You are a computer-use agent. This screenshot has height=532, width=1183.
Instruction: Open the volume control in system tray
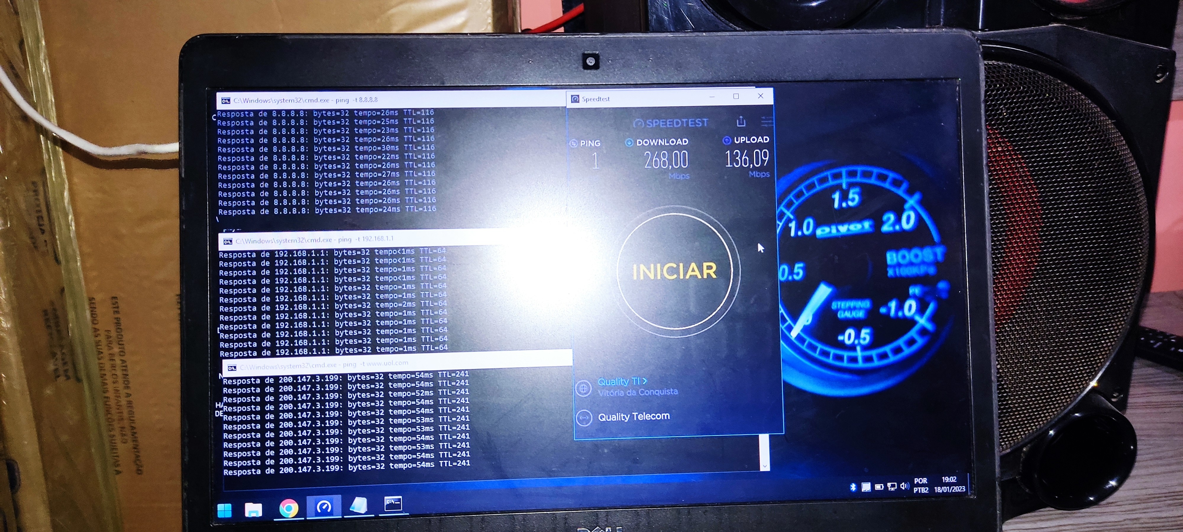904,486
